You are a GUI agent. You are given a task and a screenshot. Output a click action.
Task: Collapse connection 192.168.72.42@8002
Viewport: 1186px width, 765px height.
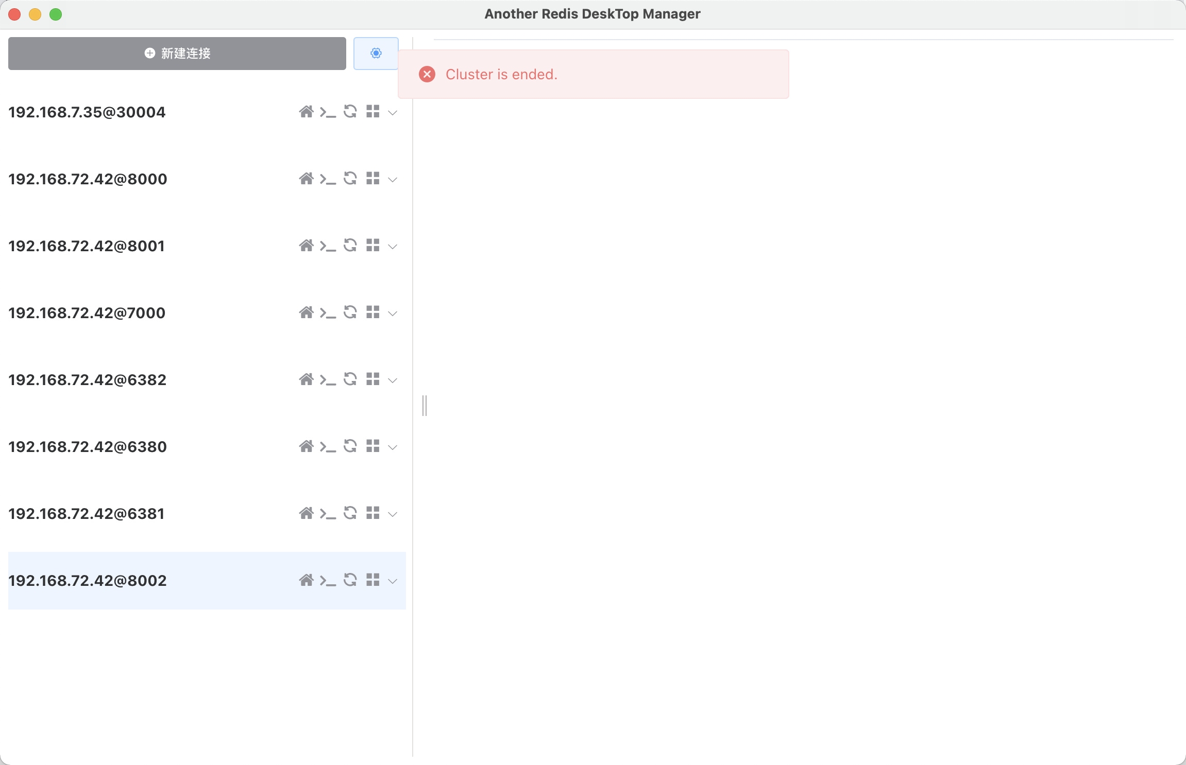[393, 581]
